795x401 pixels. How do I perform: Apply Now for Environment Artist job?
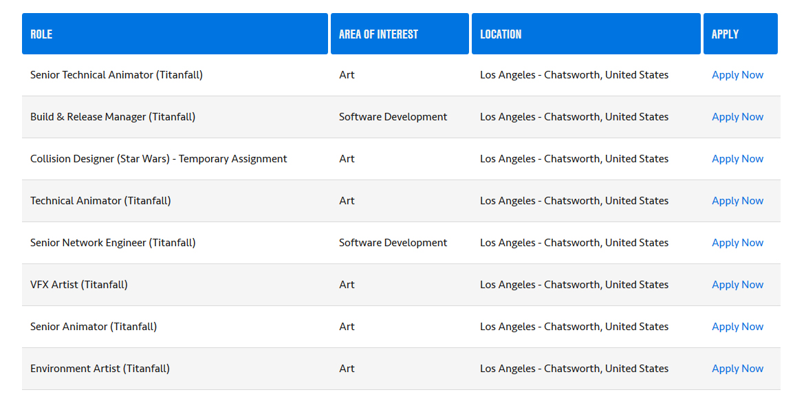click(737, 369)
